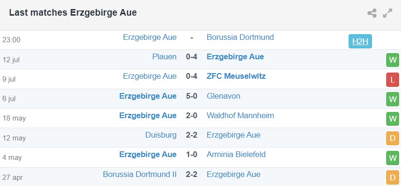Open Borussia Dortmund II team link
Image resolution: width=401 pixels, height=186 pixels.
pyautogui.click(x=140, y=174)
